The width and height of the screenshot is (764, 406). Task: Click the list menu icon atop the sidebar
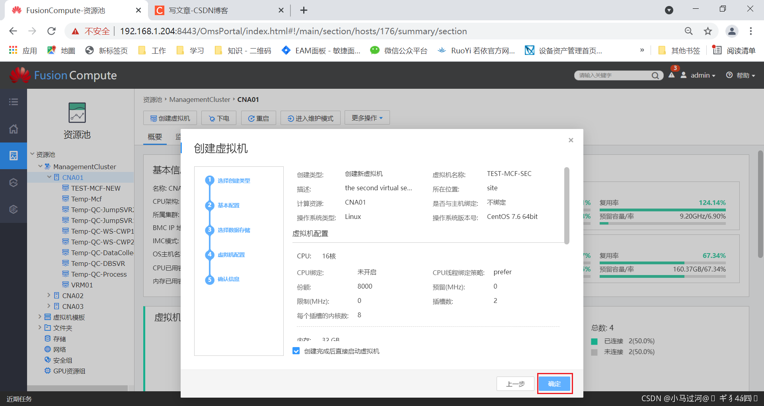pyautogui.click(x=13, y=102)
